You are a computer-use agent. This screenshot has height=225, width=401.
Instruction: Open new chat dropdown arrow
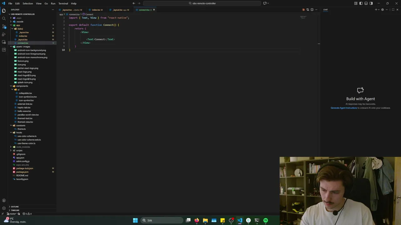pos(378,10)
